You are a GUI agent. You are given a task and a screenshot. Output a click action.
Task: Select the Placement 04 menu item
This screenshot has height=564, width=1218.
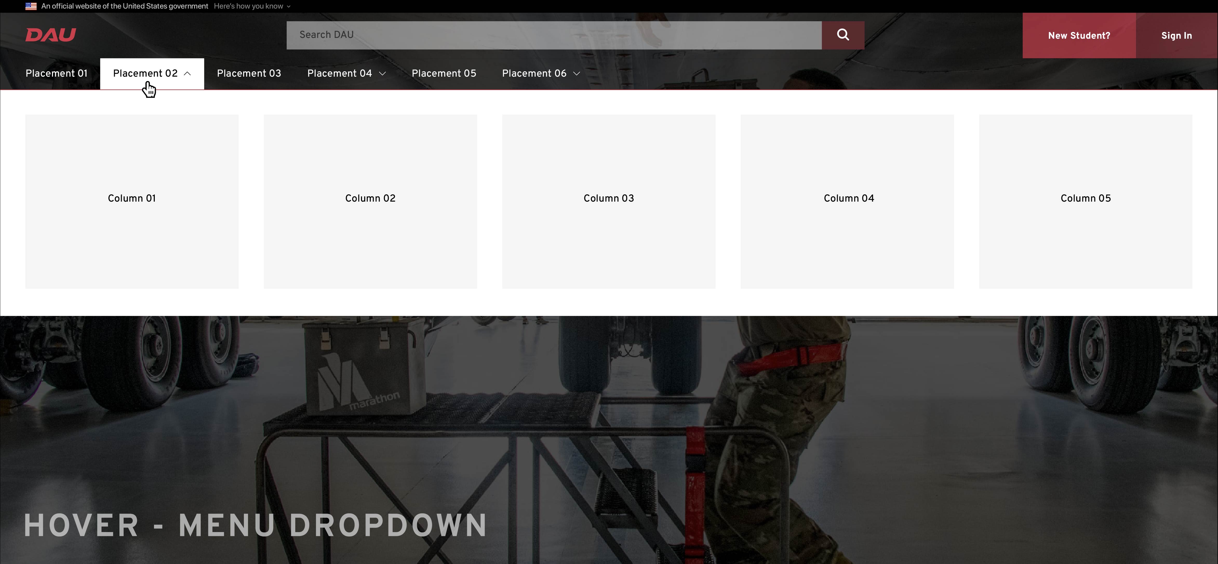click(339, 73)
